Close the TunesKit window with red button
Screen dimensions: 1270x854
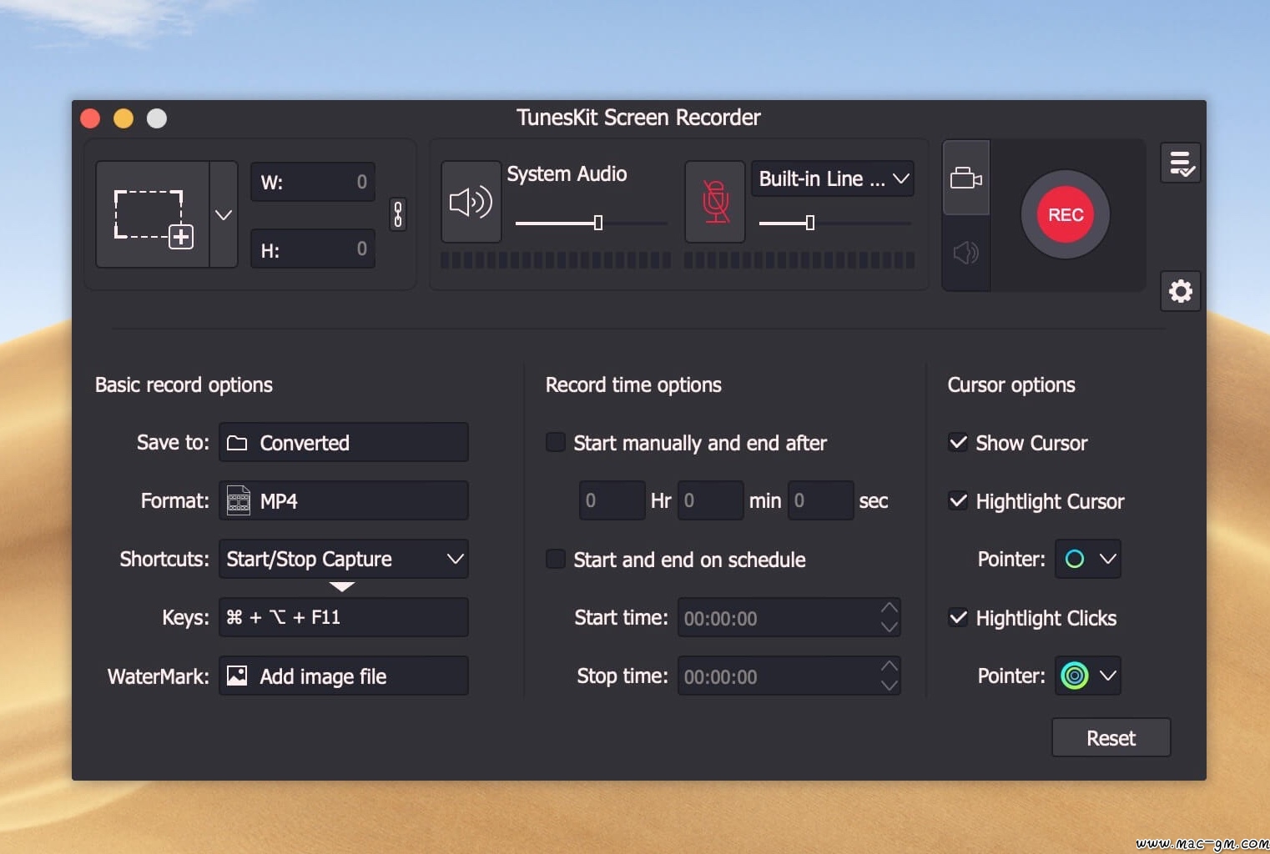click(90, 118)
